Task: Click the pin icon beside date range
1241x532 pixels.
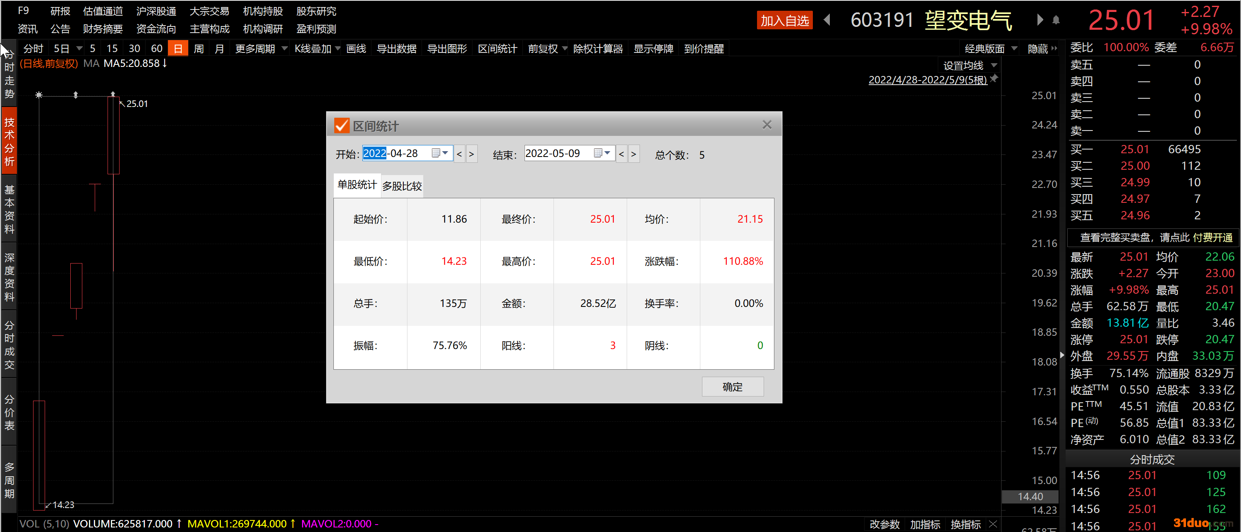Action: point(994,78)
